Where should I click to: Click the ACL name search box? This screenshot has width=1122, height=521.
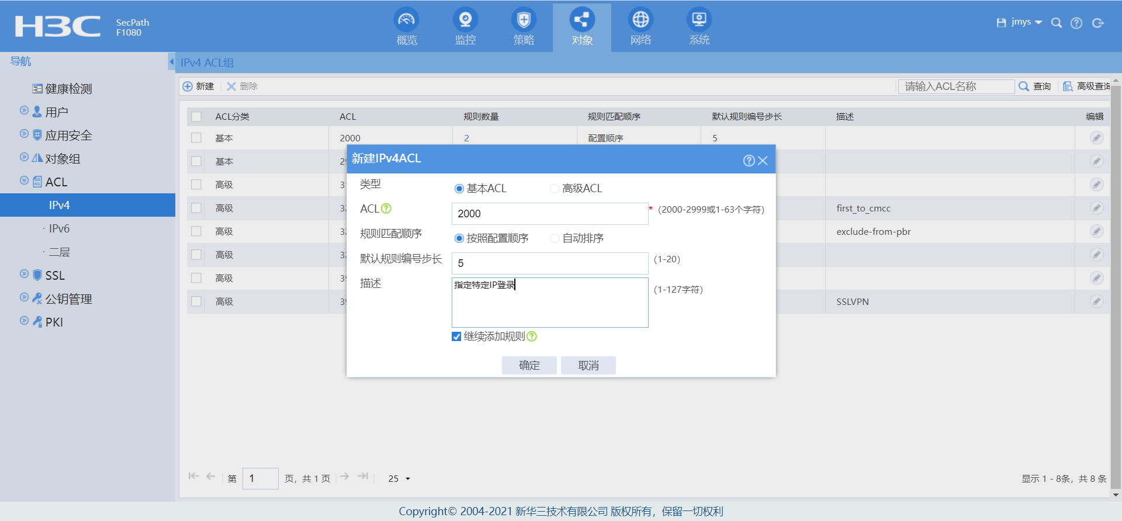[956, 86]
